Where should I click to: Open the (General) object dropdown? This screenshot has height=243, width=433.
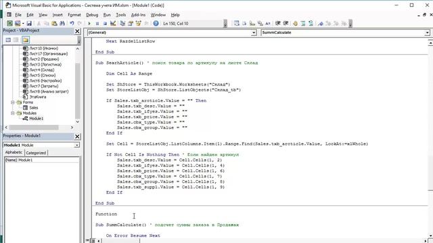pos(254,32)
